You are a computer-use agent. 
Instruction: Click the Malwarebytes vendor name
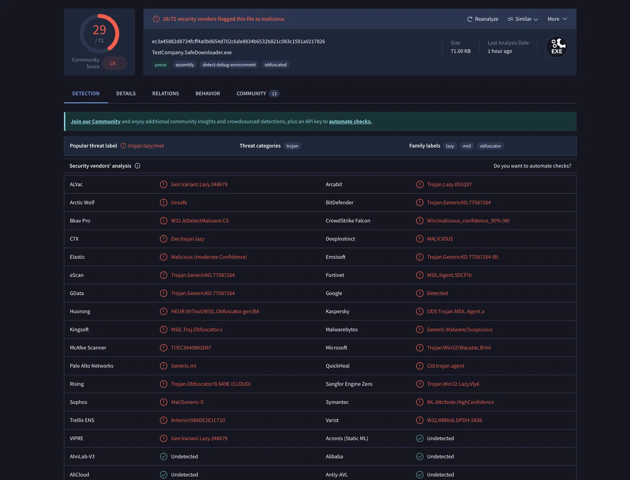342,330
